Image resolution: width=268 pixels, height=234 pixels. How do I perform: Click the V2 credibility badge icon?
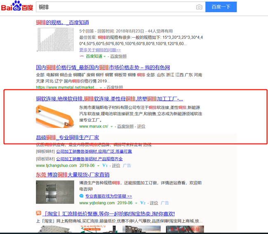click(143, 203)
